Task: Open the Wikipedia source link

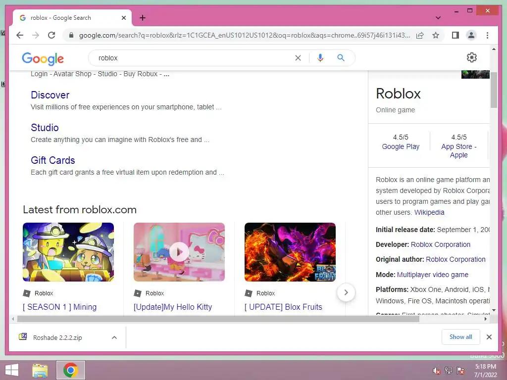Action: [429, 212]
